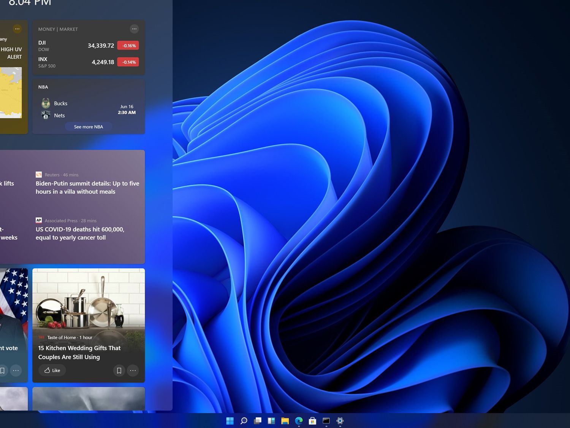The image size is (570, 428).
Task: Open the Windows Start menu
Action: tap(230, 421)
